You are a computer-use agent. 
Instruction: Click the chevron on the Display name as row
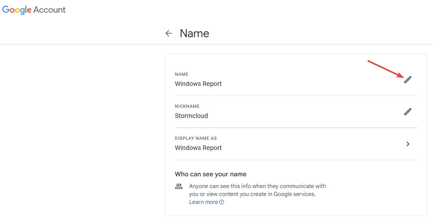(x=408, y=144)
